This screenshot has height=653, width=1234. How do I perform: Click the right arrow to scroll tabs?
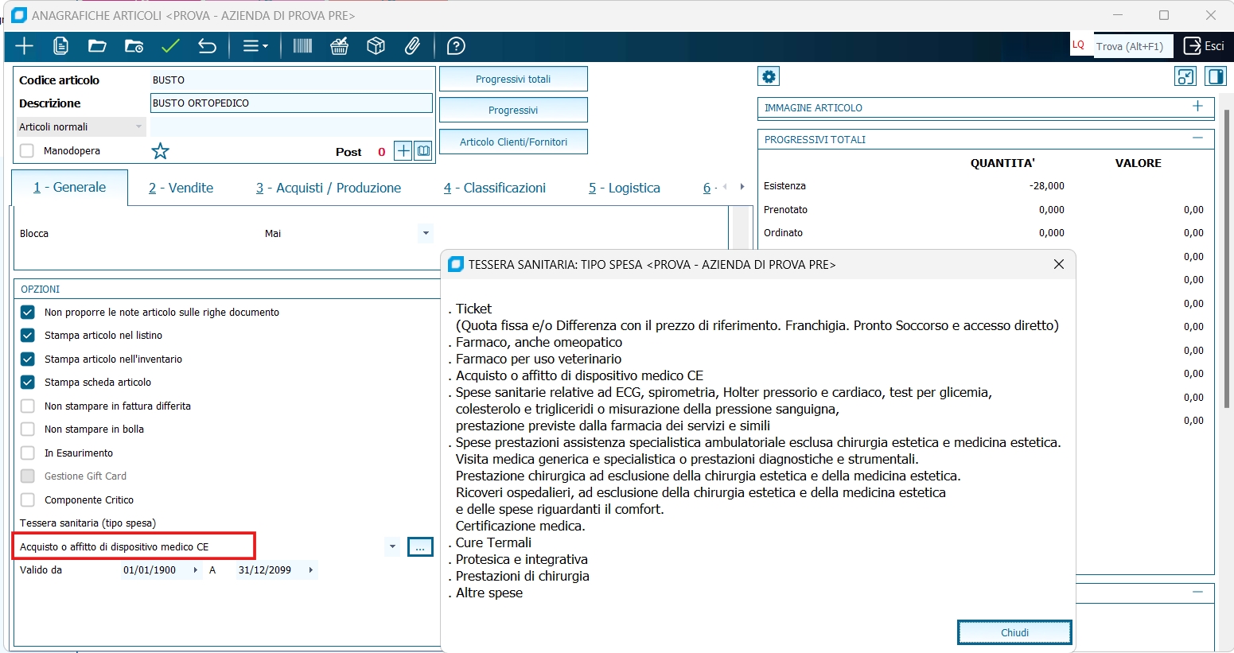[x=742, y=187]
